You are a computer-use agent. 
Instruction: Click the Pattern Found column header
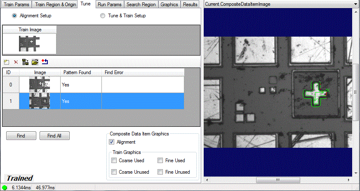click(x=81, y=72)
